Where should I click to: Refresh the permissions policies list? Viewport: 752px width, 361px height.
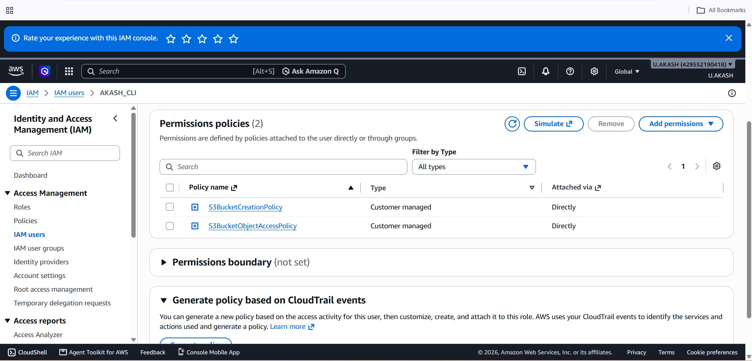point(512,124)
